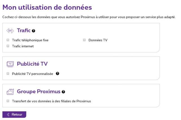Click the help icon next to Trafic
This screenshot has width=181, height=120.
(x=34, y=31)
